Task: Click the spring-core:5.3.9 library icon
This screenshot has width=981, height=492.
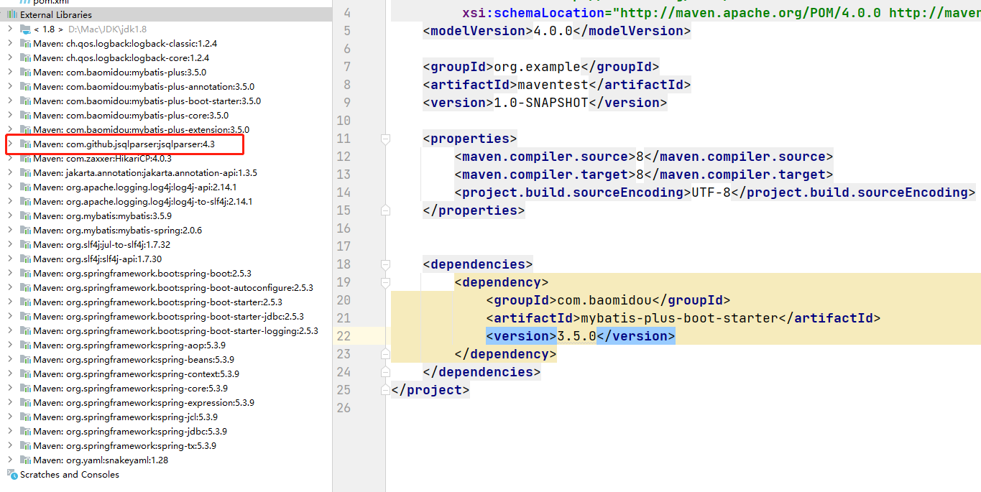Action: pos(25,388)
